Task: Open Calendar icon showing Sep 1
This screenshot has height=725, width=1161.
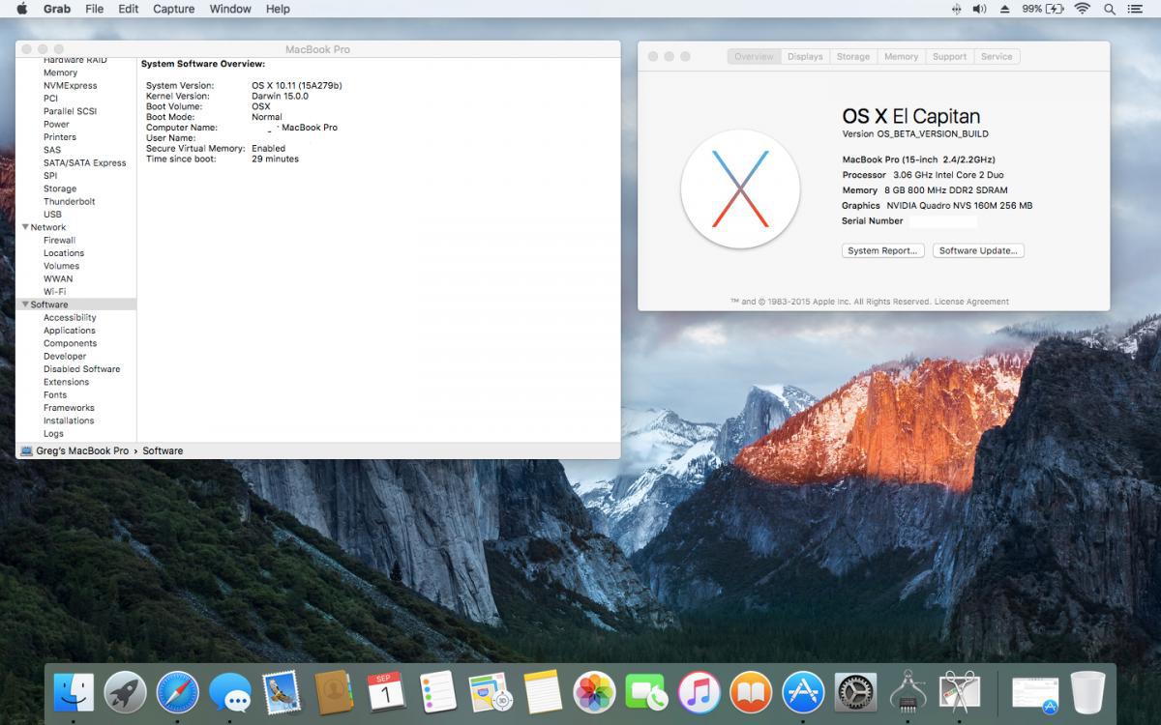Action: [x=386, y=692]
